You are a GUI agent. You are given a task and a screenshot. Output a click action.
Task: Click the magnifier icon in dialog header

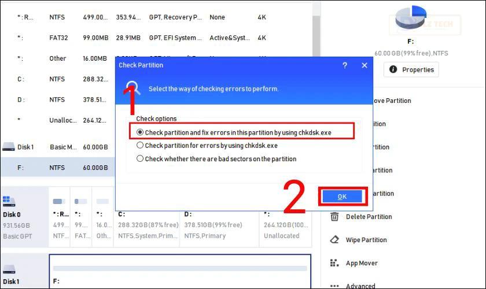(x=132, y=88)
